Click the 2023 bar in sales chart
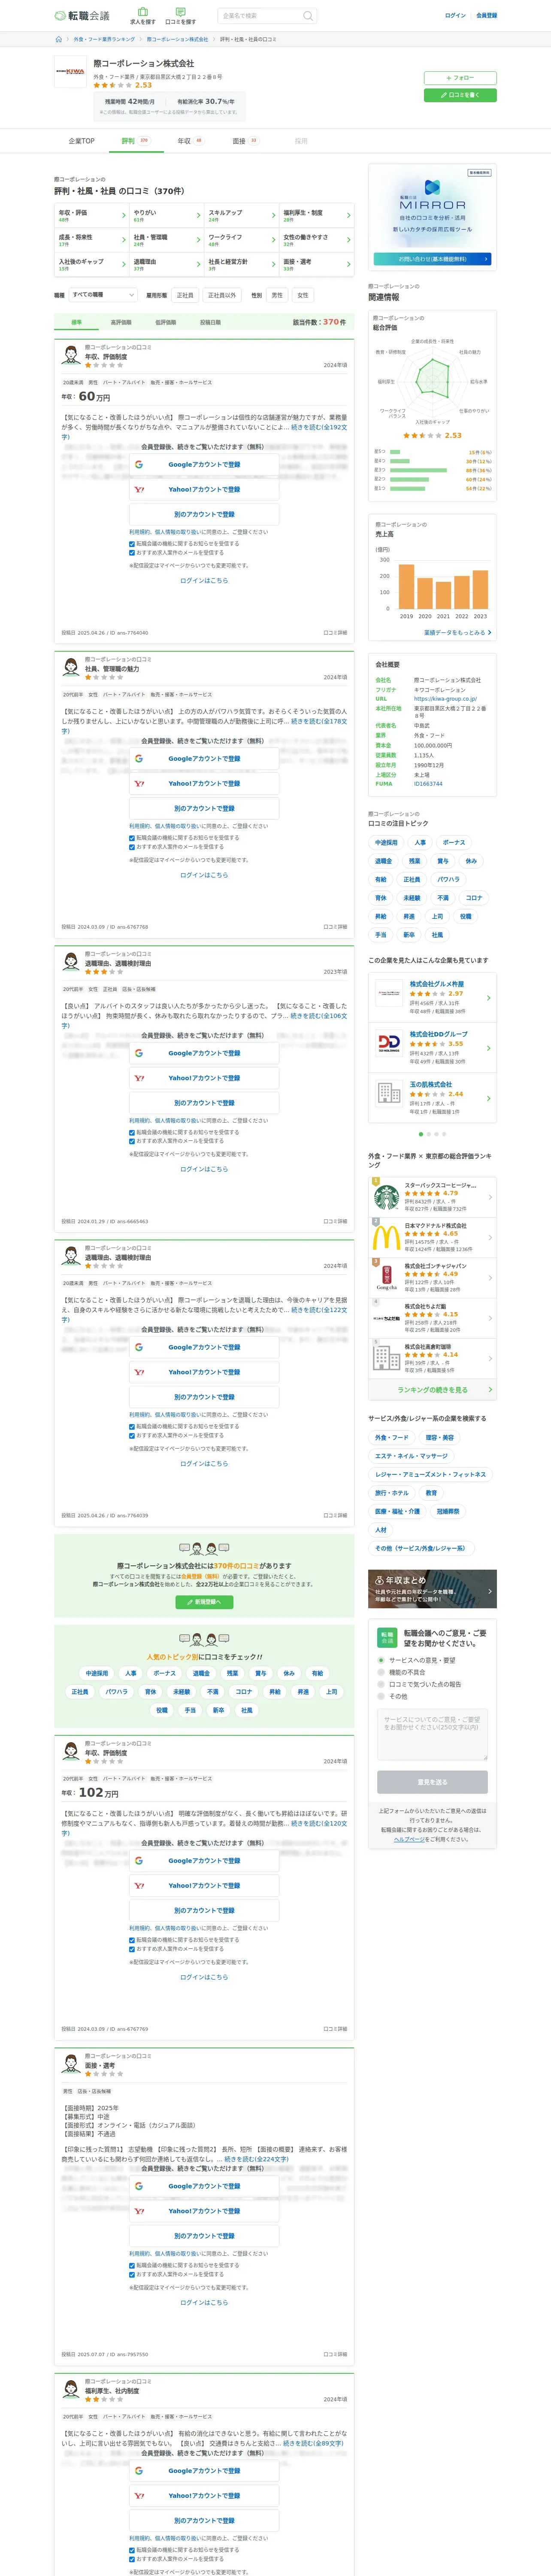The image size is (551, 2576). click(480, 590)
